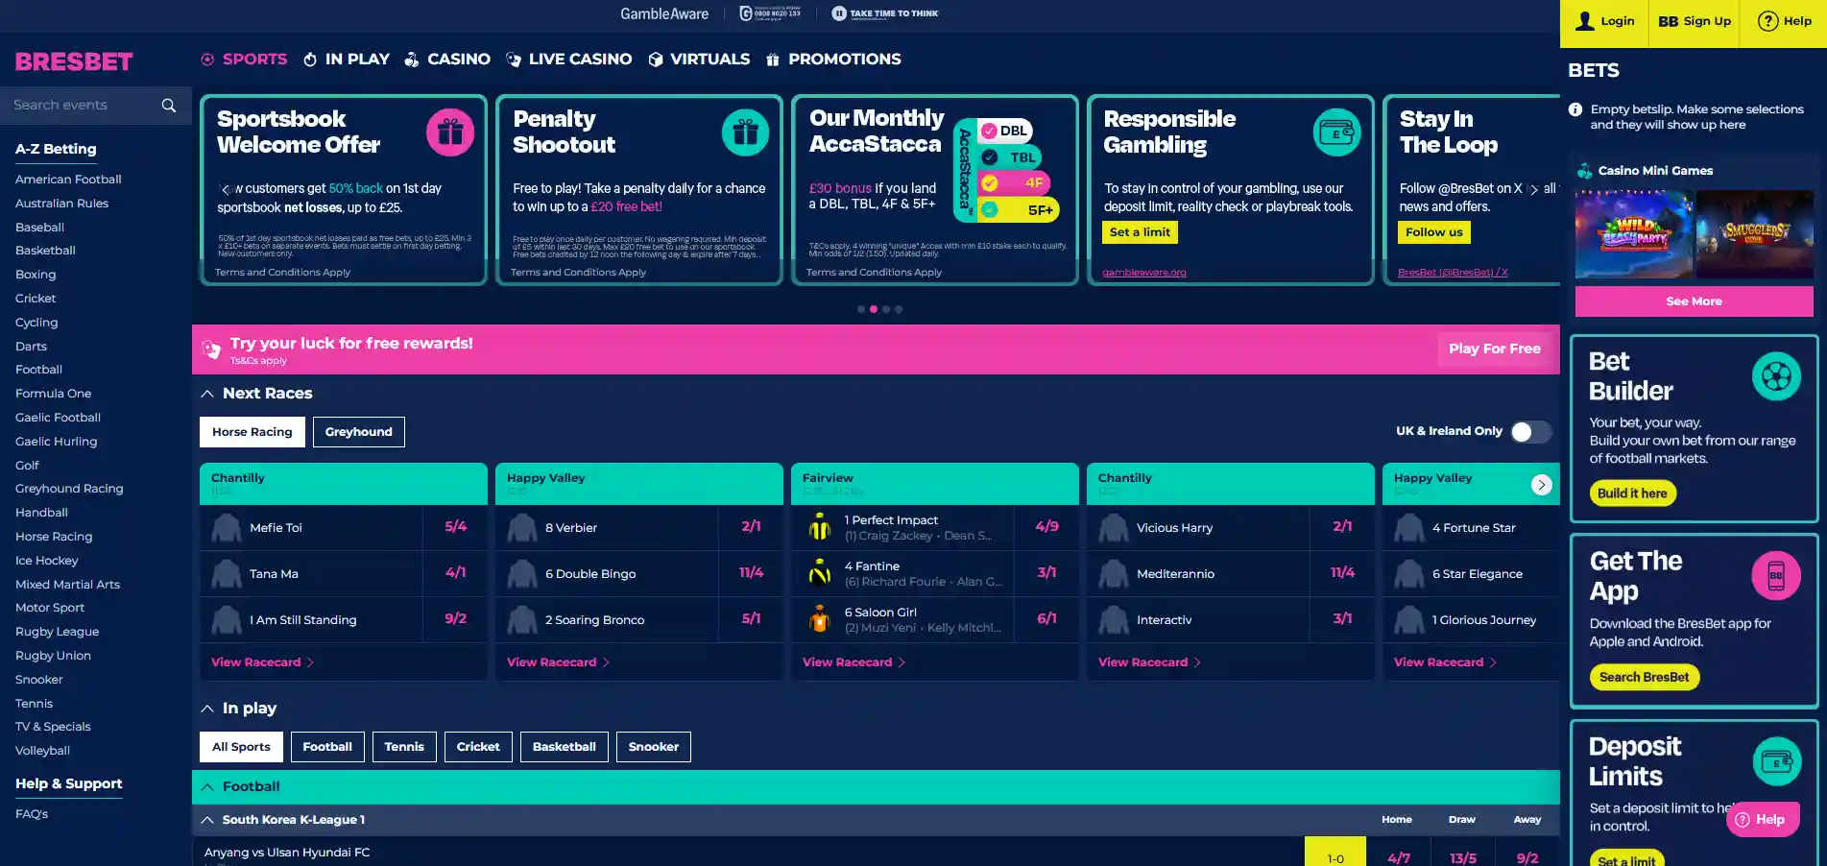Image resolution: width=1827 pixels, height=866 pixels.
Task: Click the Mefie Toi jockey silk icon
Action: click(227, 528)
